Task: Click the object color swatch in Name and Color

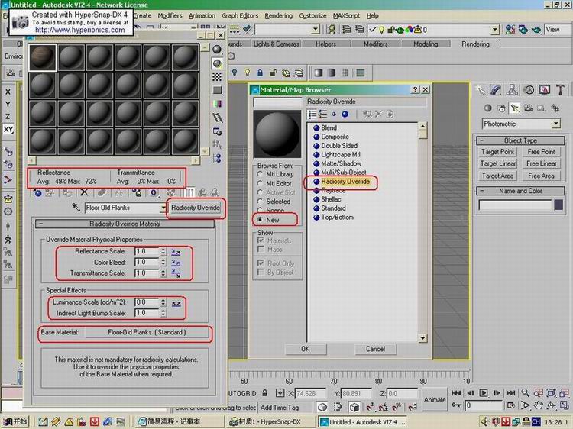Action: [558, 205]
